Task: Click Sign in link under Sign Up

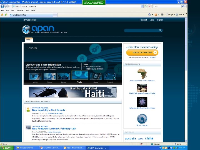Action: click(x=153, y=57)
